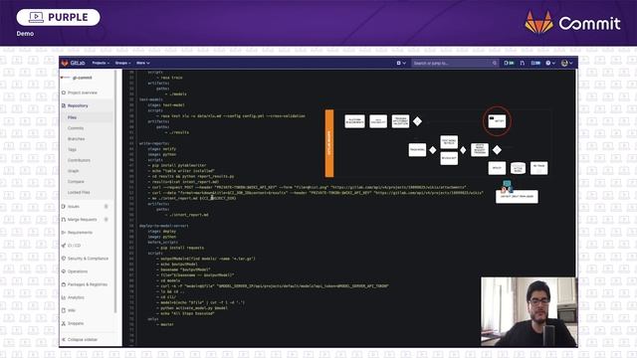637x358 pixels.
Task: Select Locked Files under Repository
Action: 79,192
